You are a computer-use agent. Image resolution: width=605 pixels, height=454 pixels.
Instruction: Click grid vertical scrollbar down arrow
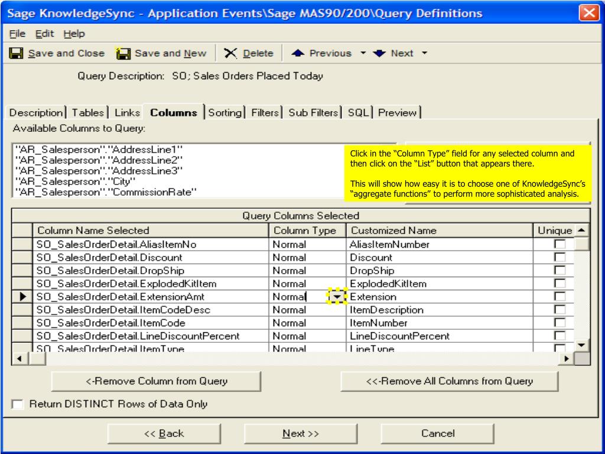tap(581, 345)
